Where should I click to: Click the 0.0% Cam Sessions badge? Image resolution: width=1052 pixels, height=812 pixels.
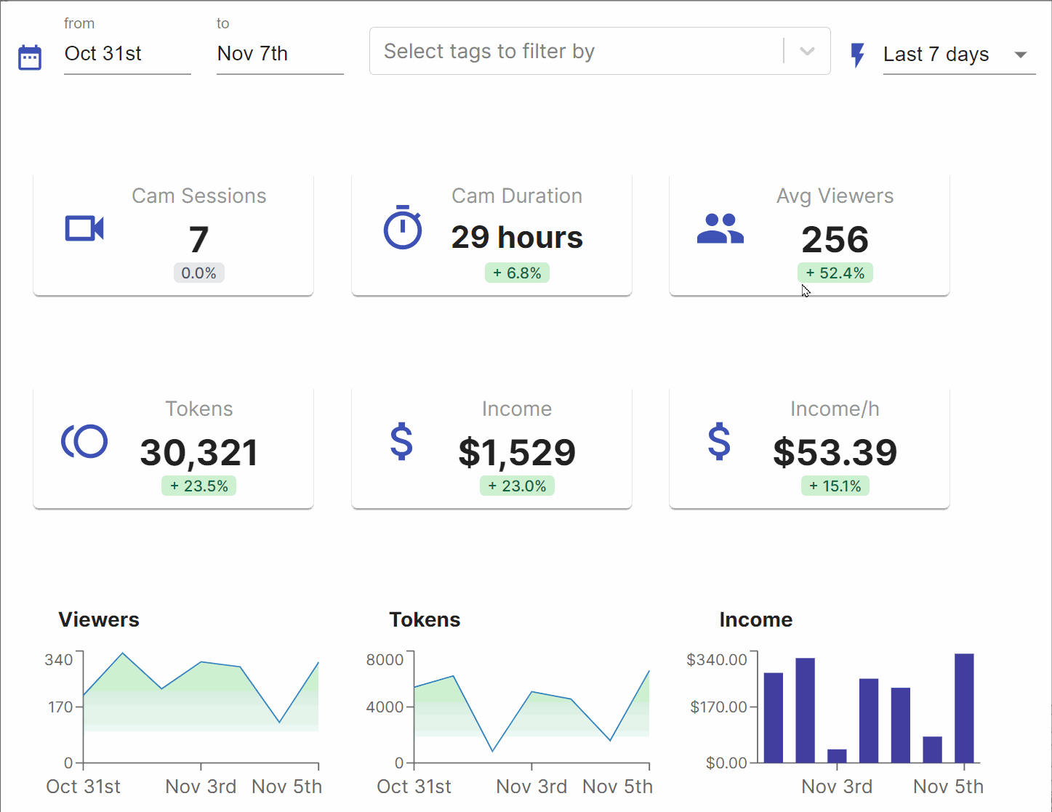point(198,273)
